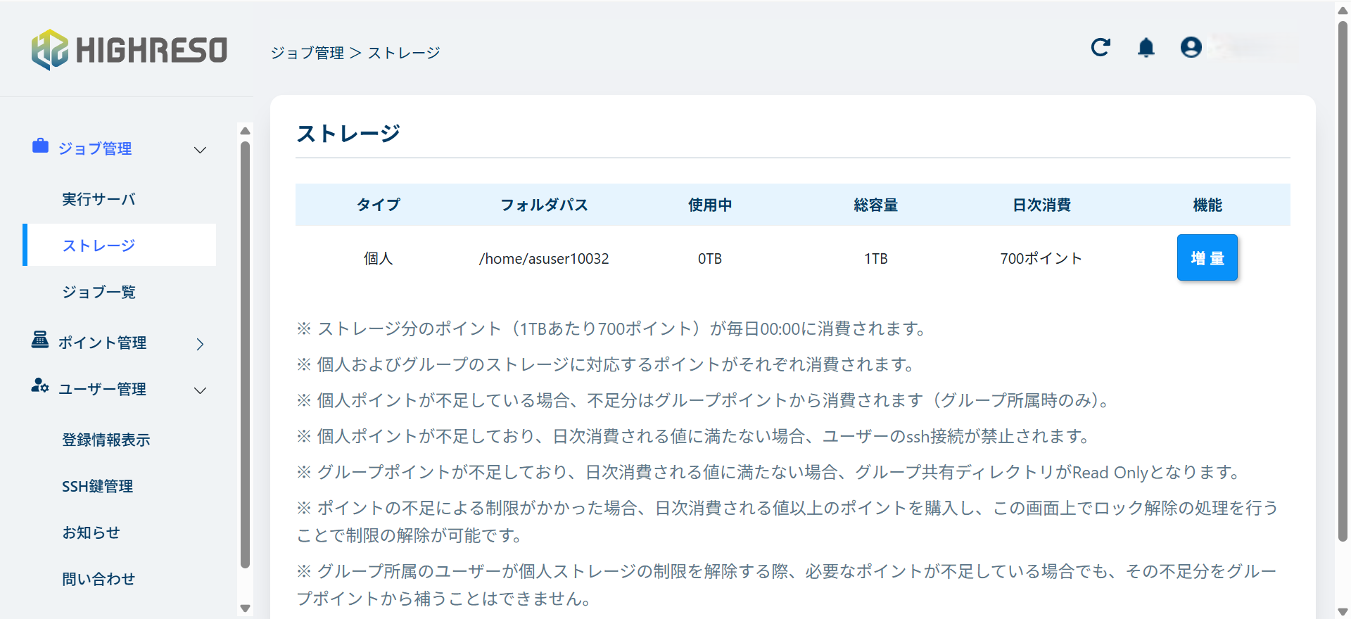Open the notifications bell
Screen dimensions: 1351x619
(1146, 47)
